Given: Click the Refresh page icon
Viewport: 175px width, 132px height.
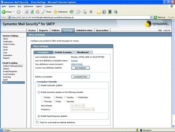Looking at the screenshot, I should click(x=32, y=12).
